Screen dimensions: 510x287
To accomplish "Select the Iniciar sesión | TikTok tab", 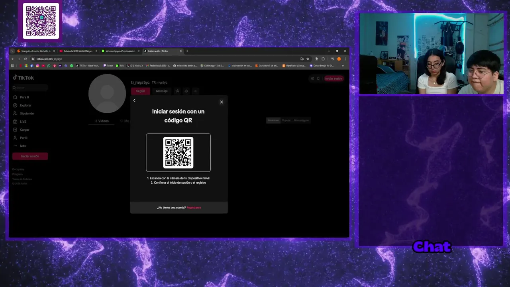I will (x=162, y=51).
